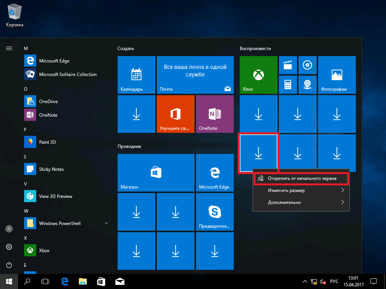Open the Camera/webcam small tile

point(308,85)
